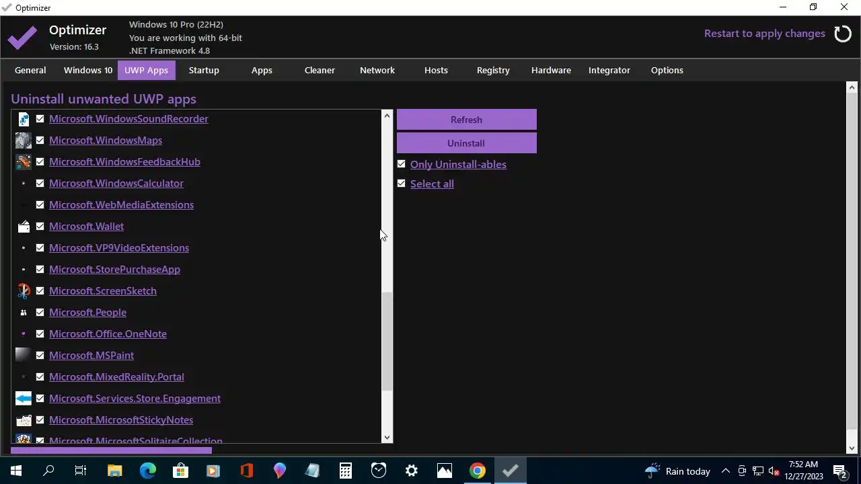861x484 pixels.
Task: Click the MSPaint app icon
Action: tap(24, 356)
